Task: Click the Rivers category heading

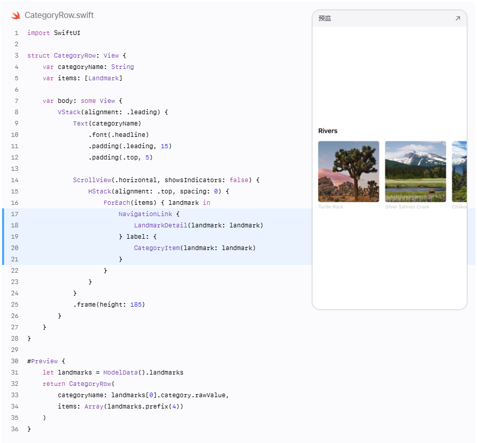Action: point(327,131)
